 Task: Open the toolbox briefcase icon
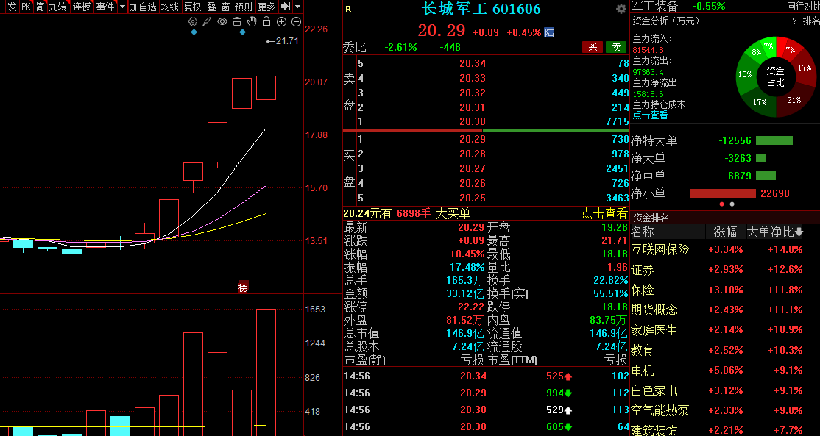click(237, 21)
